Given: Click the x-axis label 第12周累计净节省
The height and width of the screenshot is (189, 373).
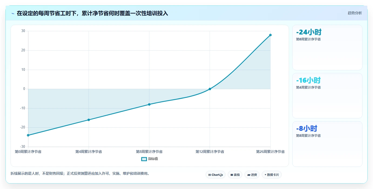Looking at the screenshot, I should pyautogui.click(x=210, y=152).
